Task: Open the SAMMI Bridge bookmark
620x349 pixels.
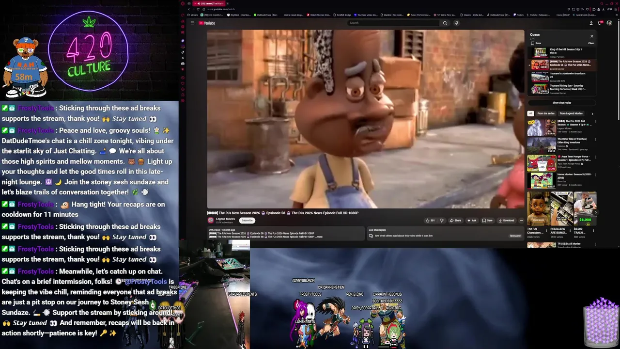Action: 342,15
